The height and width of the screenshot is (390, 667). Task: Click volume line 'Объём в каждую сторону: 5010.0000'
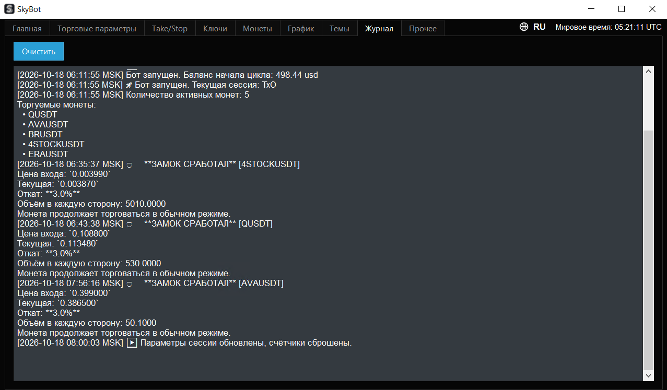(x=91, y=204)
